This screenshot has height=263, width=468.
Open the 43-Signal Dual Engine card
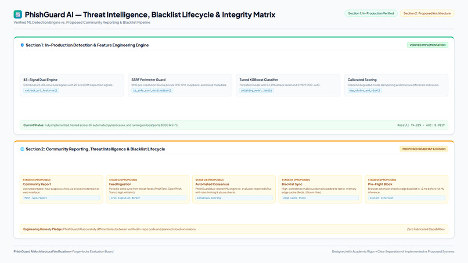(72, 85)
